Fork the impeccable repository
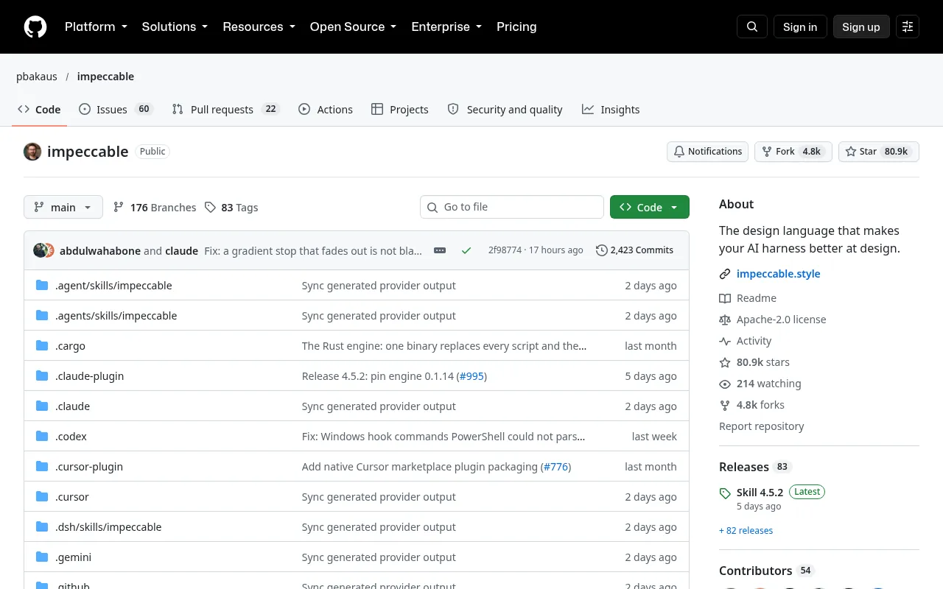The image size is (943, 589). tap(793, 152)
